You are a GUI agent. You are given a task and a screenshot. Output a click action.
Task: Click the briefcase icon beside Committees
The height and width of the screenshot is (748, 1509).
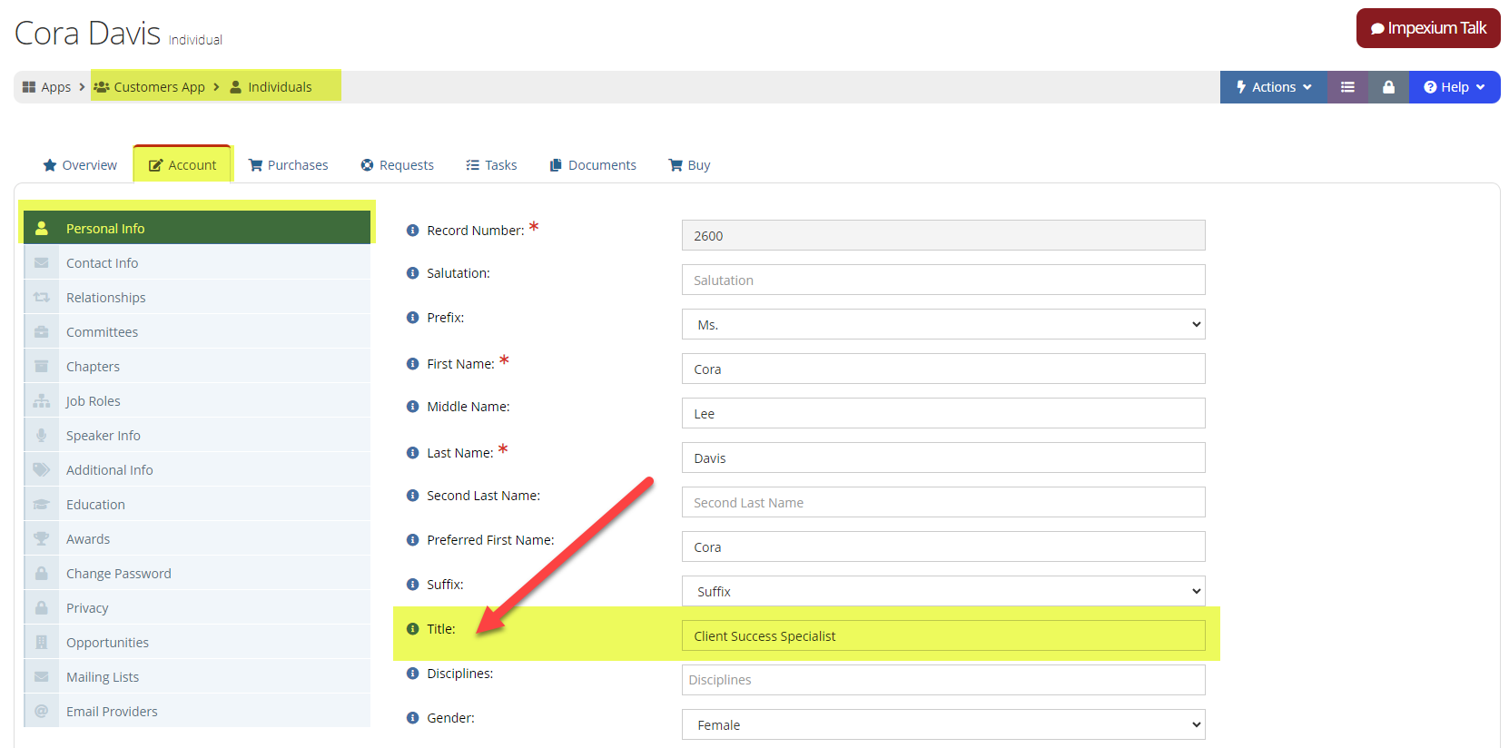pos(42,332)
